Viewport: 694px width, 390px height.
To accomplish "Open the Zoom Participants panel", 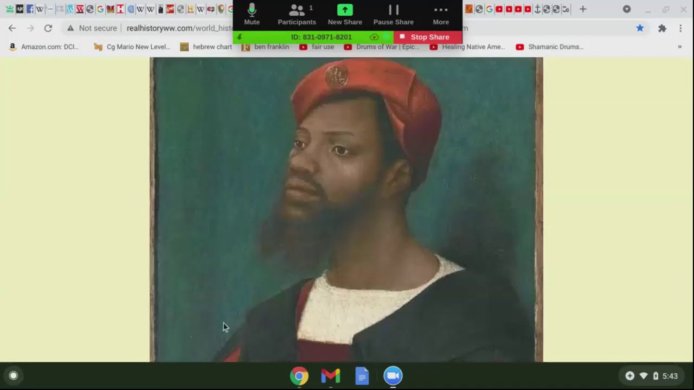I will click(x=297, y=15).
